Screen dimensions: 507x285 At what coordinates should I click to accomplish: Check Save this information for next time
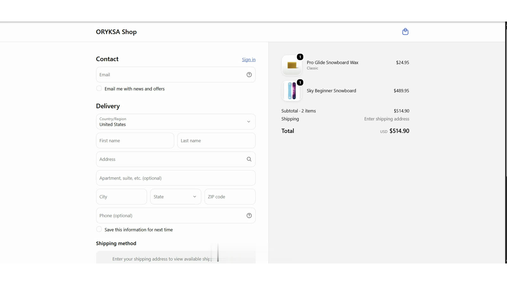pyautogui.click(x=99, y=229)
